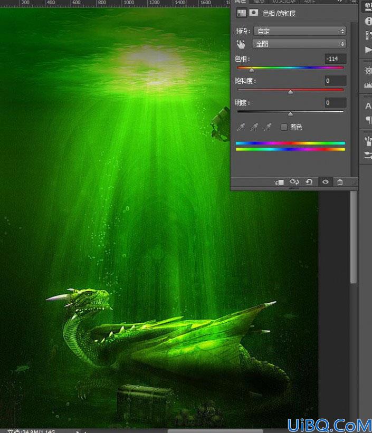Reset adjustment to defaults

tap(309, 182)
